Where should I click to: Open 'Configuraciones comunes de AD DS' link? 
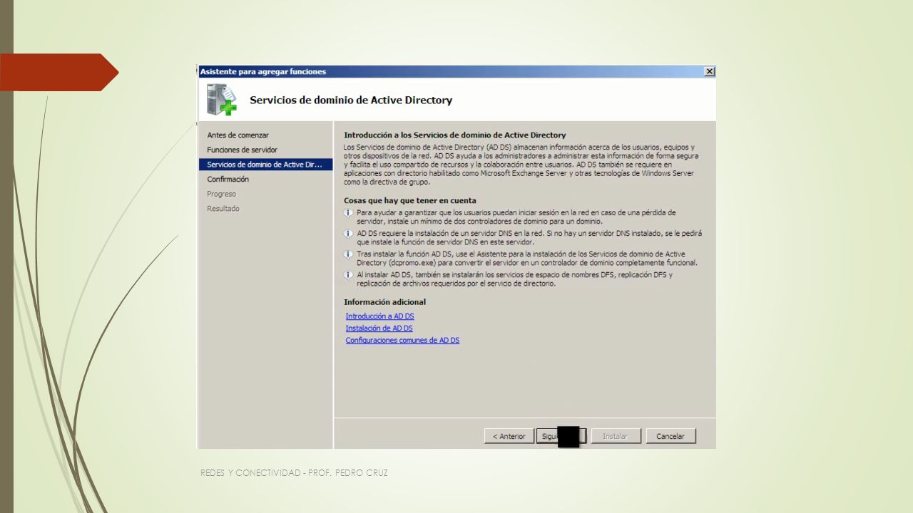[402, 341]
